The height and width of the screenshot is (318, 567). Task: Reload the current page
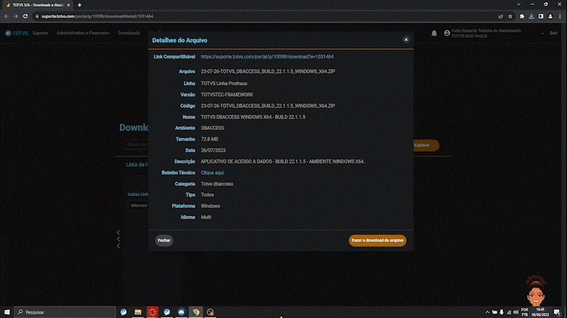(x=25, y=17)
